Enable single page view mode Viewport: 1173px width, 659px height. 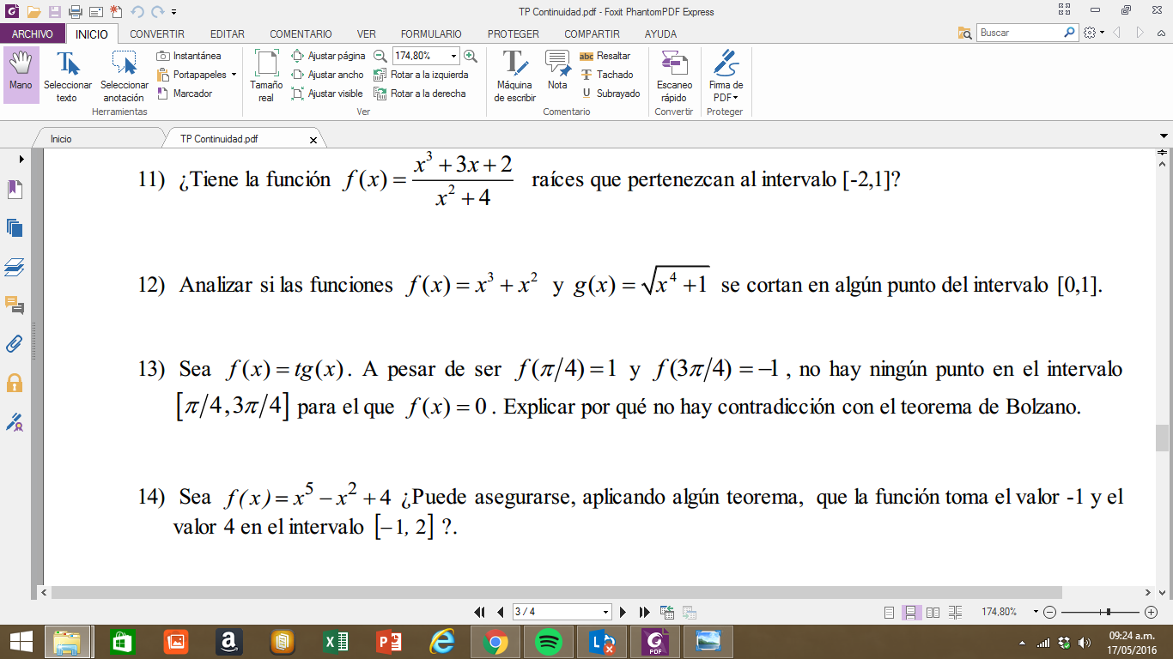tap(890, 613)
